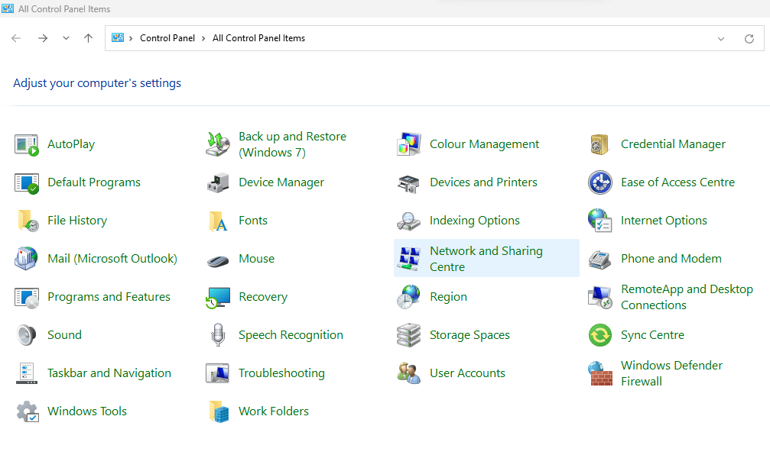Open the recent locations dropdown next to navigation arrows

click(66, 37)
